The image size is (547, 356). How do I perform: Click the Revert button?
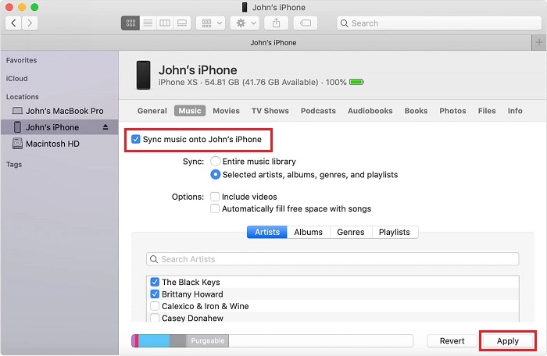[x=452, y=341]
